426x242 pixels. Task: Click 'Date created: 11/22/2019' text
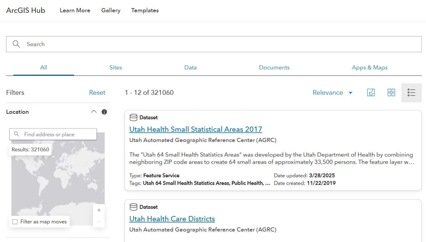pyautogui.click(x=305, y=183)
